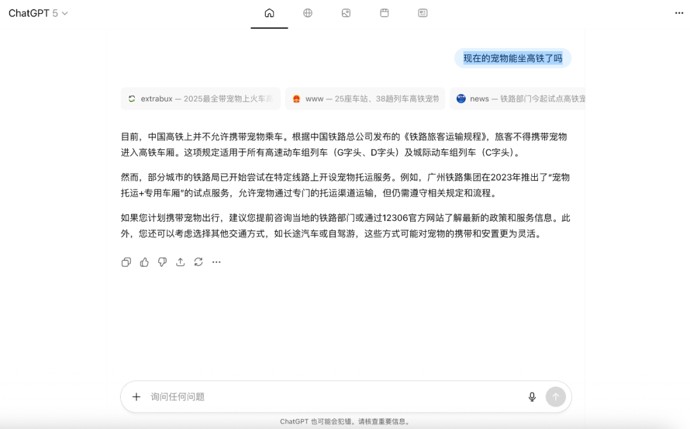
Task: Start voice input with the microphone icon
Action: point(532,396)
